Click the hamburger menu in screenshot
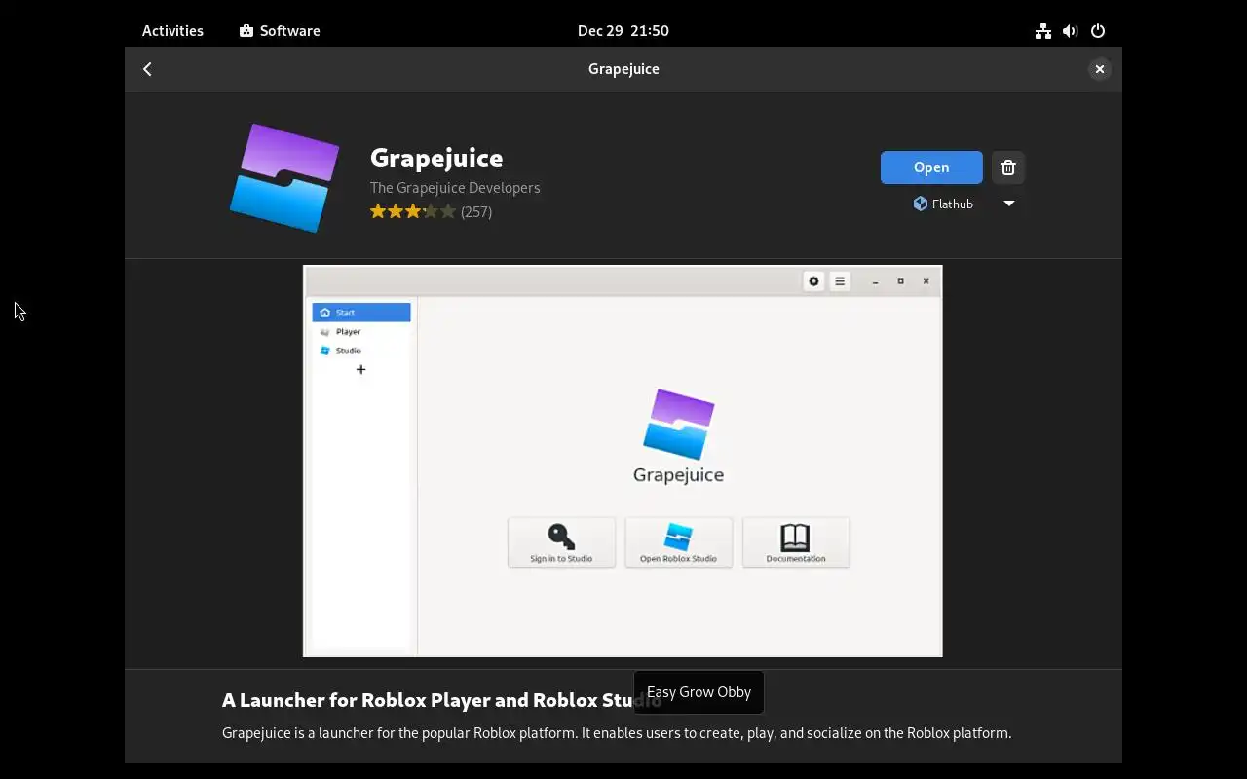Image resolution: width=1247 pixels, height=779 pixels. 840,281
